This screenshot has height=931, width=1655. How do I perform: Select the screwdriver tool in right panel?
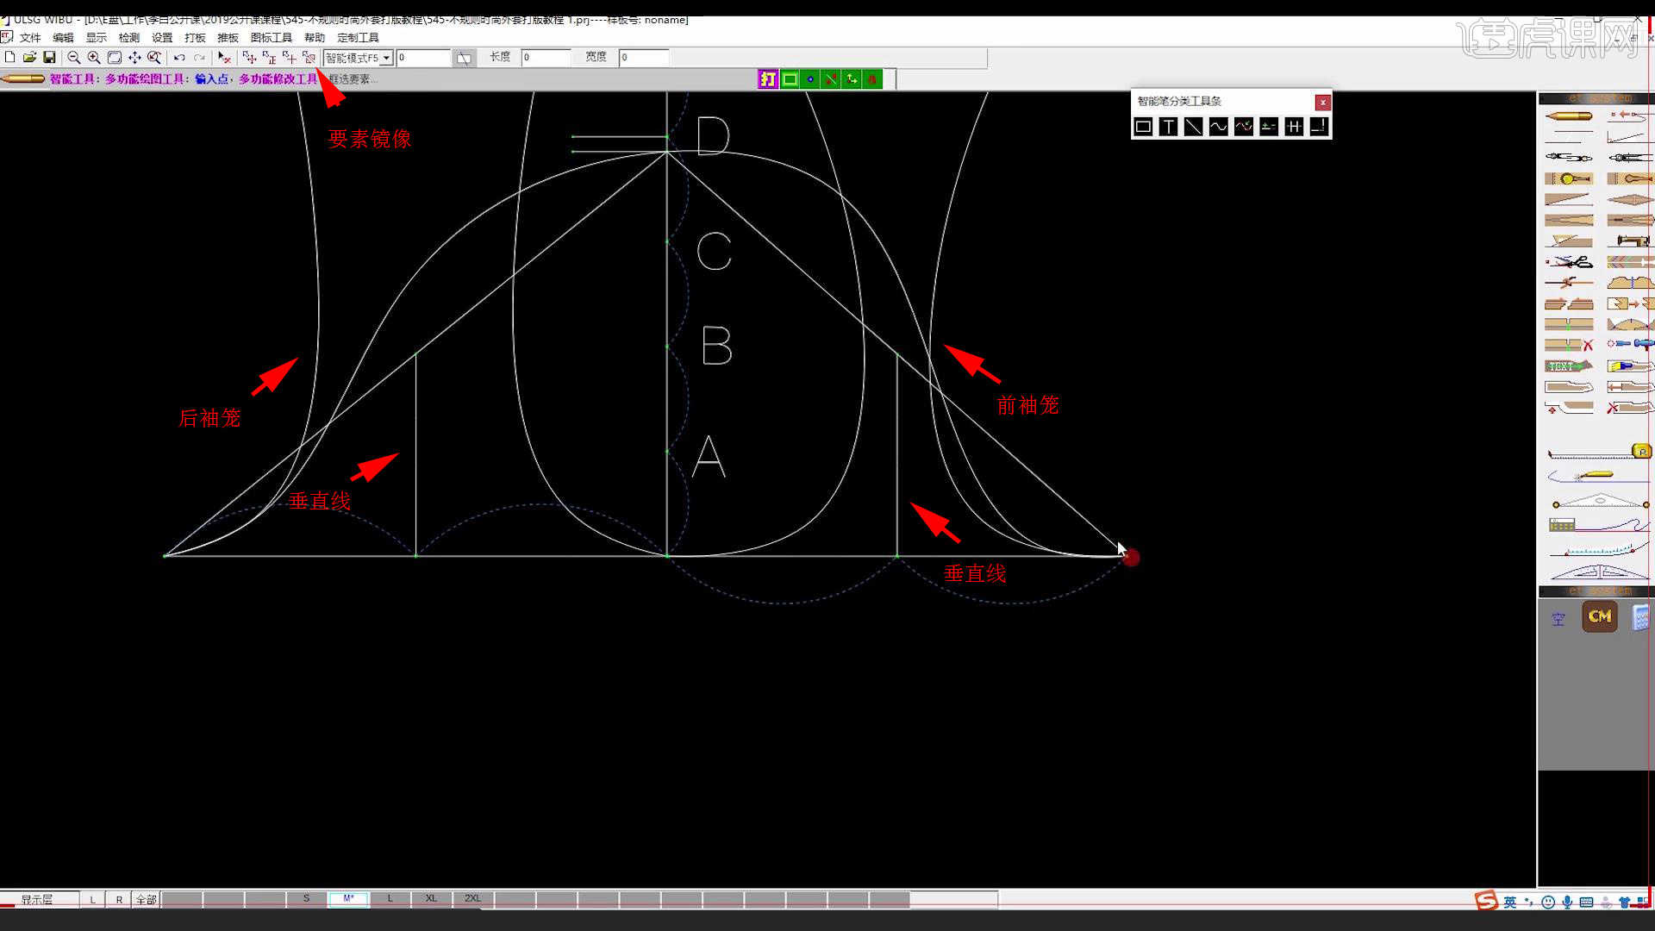coord(1630,344)
